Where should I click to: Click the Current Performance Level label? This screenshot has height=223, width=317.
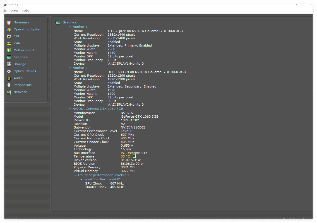pyautogui.click(x=95, y=131)
